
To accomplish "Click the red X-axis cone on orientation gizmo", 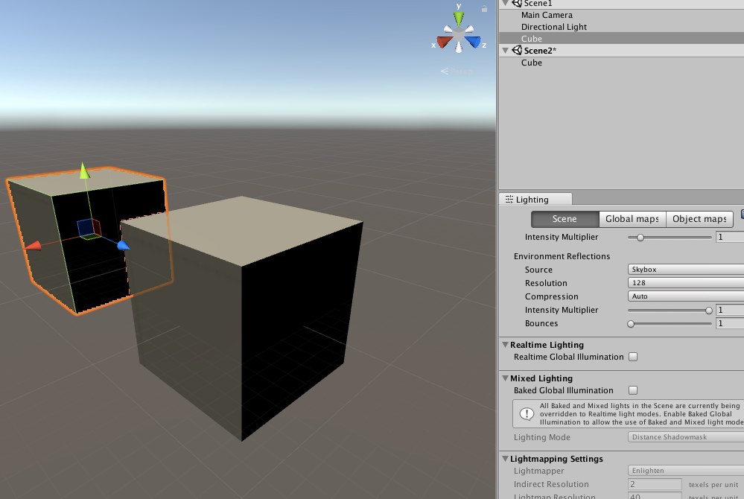I will 445,42.
